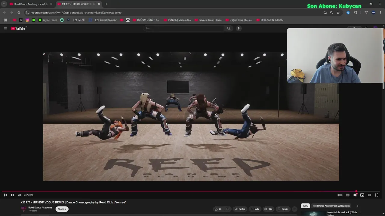Open the Instagram bookmark

tap(27, 20)
